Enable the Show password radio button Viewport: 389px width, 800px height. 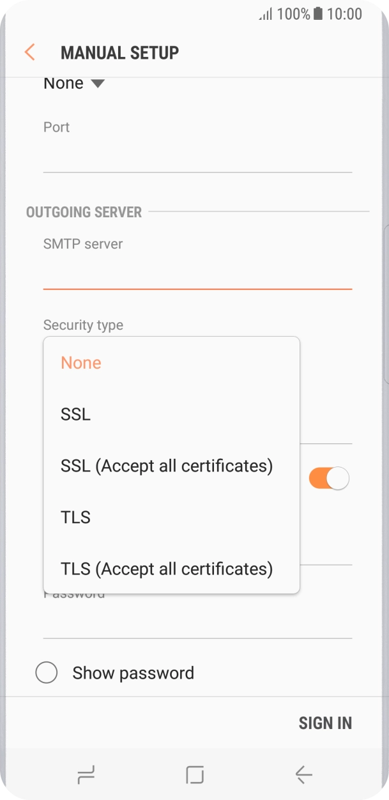(47, 673)
